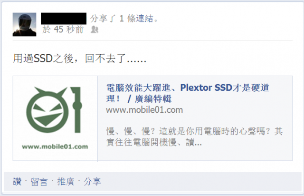This screenshot has height=196, width=304.
Task: Click the number 1 in mobile01 logo
Action: coord(77,110)
